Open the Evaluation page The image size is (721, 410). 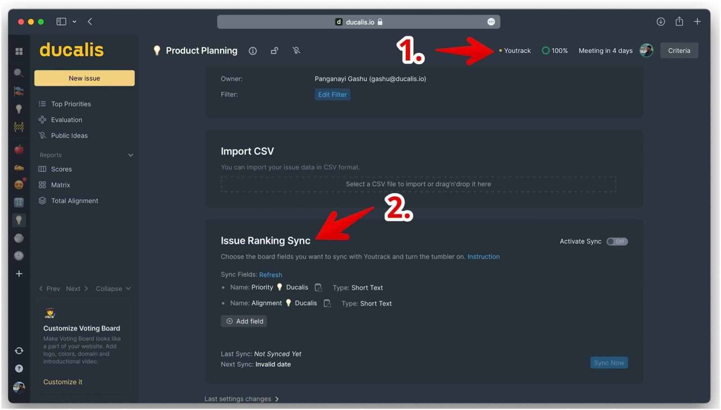click(66, 120)
